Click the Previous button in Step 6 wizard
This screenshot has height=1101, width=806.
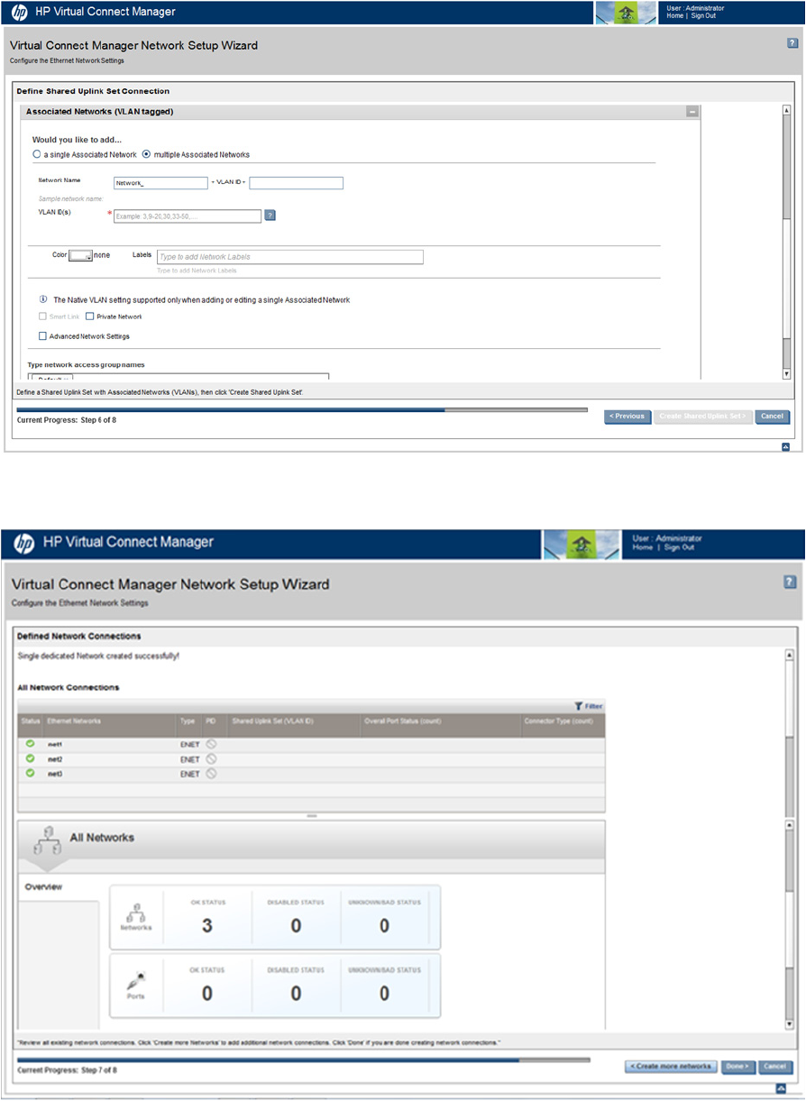[x=627, y=417]
